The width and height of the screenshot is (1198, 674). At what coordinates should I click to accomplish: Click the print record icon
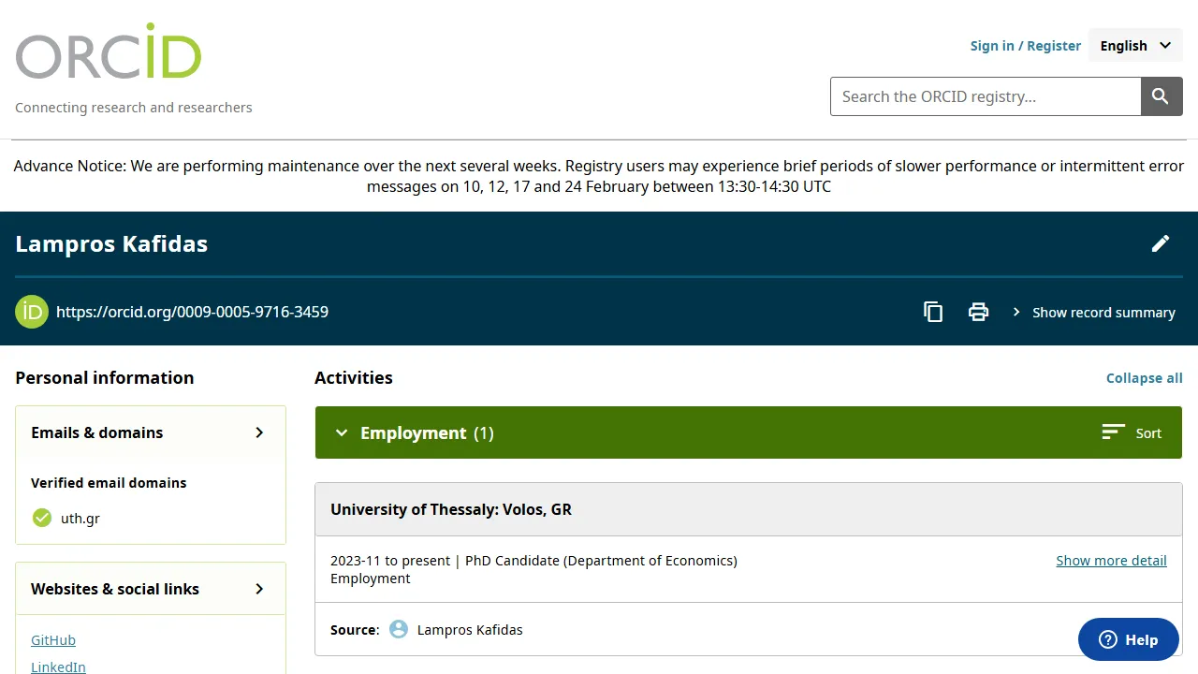coord(978,312)
